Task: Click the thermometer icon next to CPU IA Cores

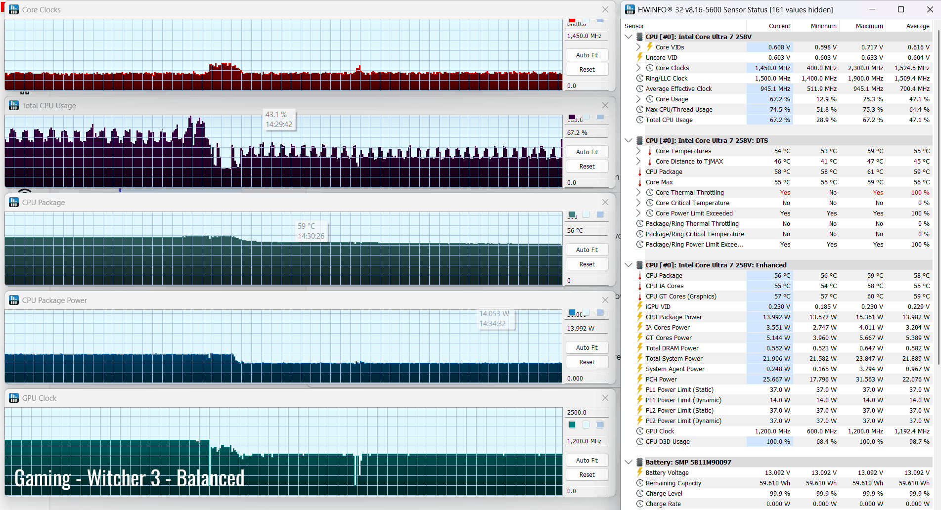Action: (x=639, y=286)
